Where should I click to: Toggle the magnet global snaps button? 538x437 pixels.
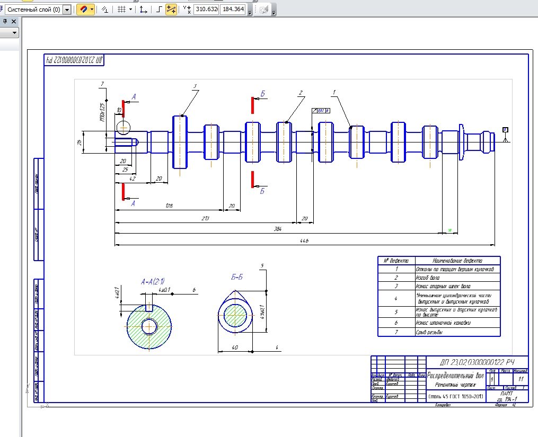click(x=83, y=10)
